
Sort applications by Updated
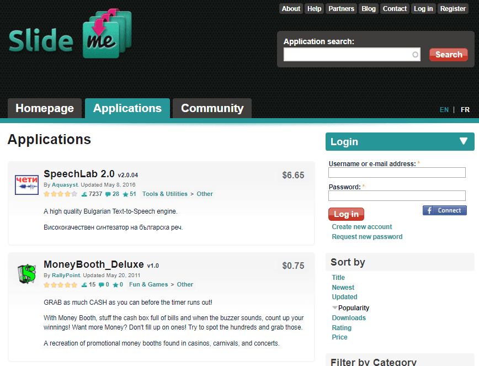click(x=344, y=297)
